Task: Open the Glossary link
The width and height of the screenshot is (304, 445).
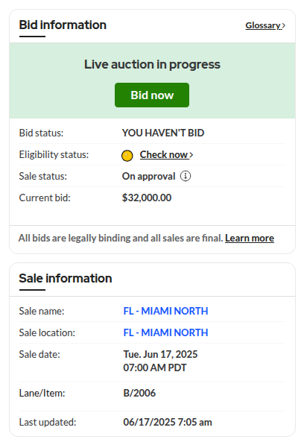Action: 263,25
